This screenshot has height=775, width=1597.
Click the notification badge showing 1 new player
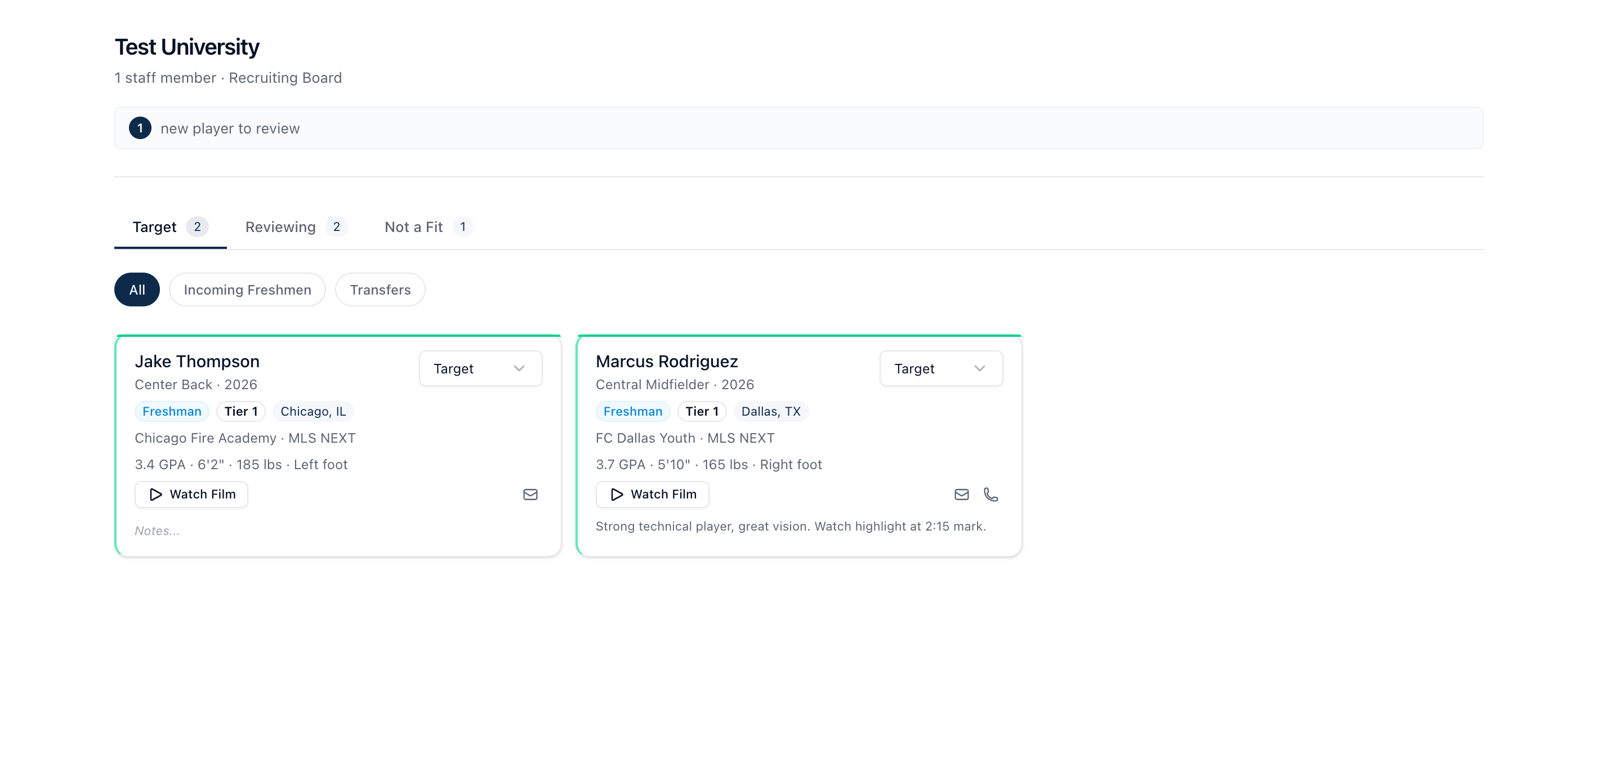[x=140, y=128]
